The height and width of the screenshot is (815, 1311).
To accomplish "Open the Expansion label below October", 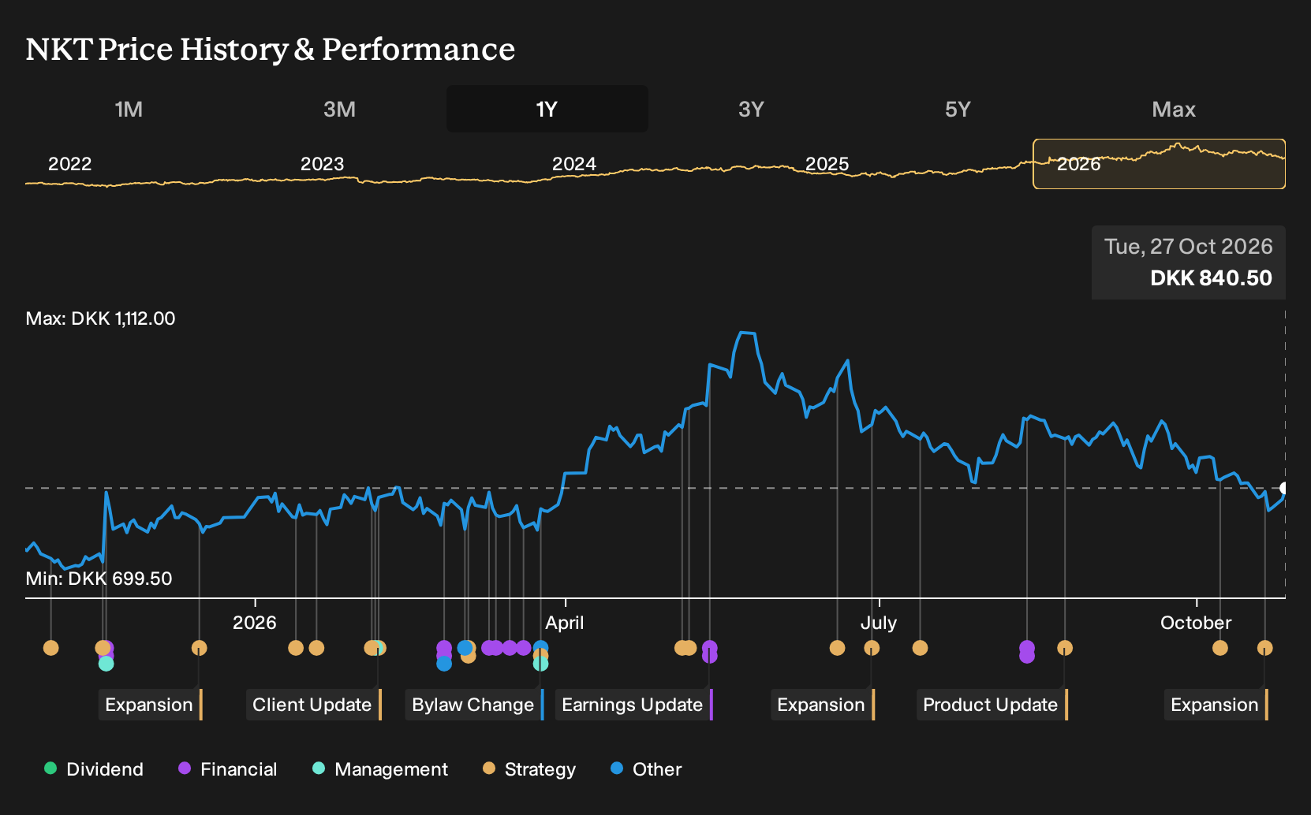I will (x=1216, y=705).
